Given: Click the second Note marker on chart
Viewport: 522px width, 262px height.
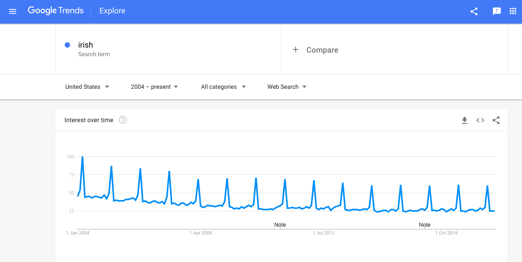Looking at the screenshot, I should (x=425, y=225).
